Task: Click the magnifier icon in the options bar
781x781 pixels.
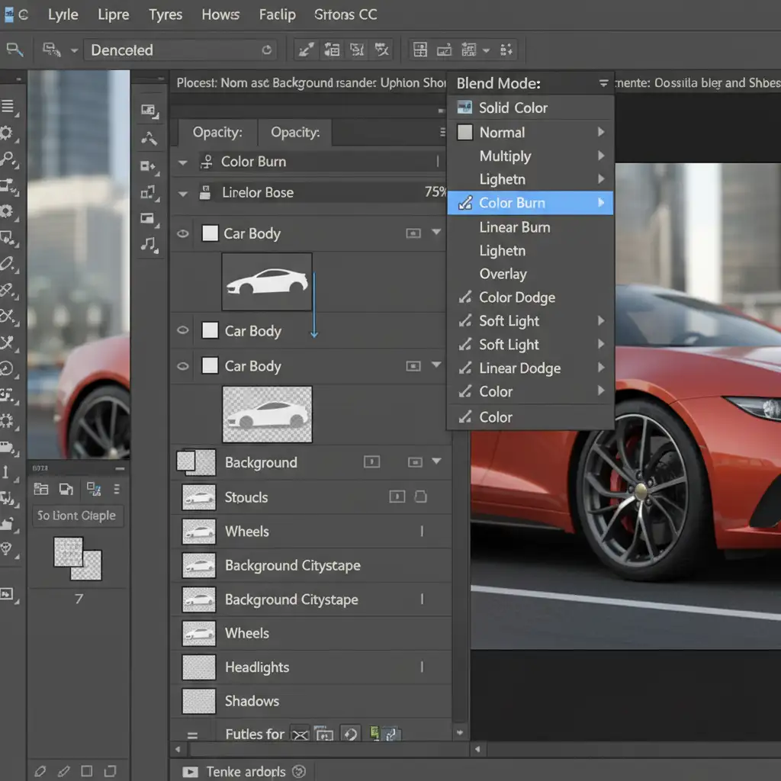Action: point(13,50)
